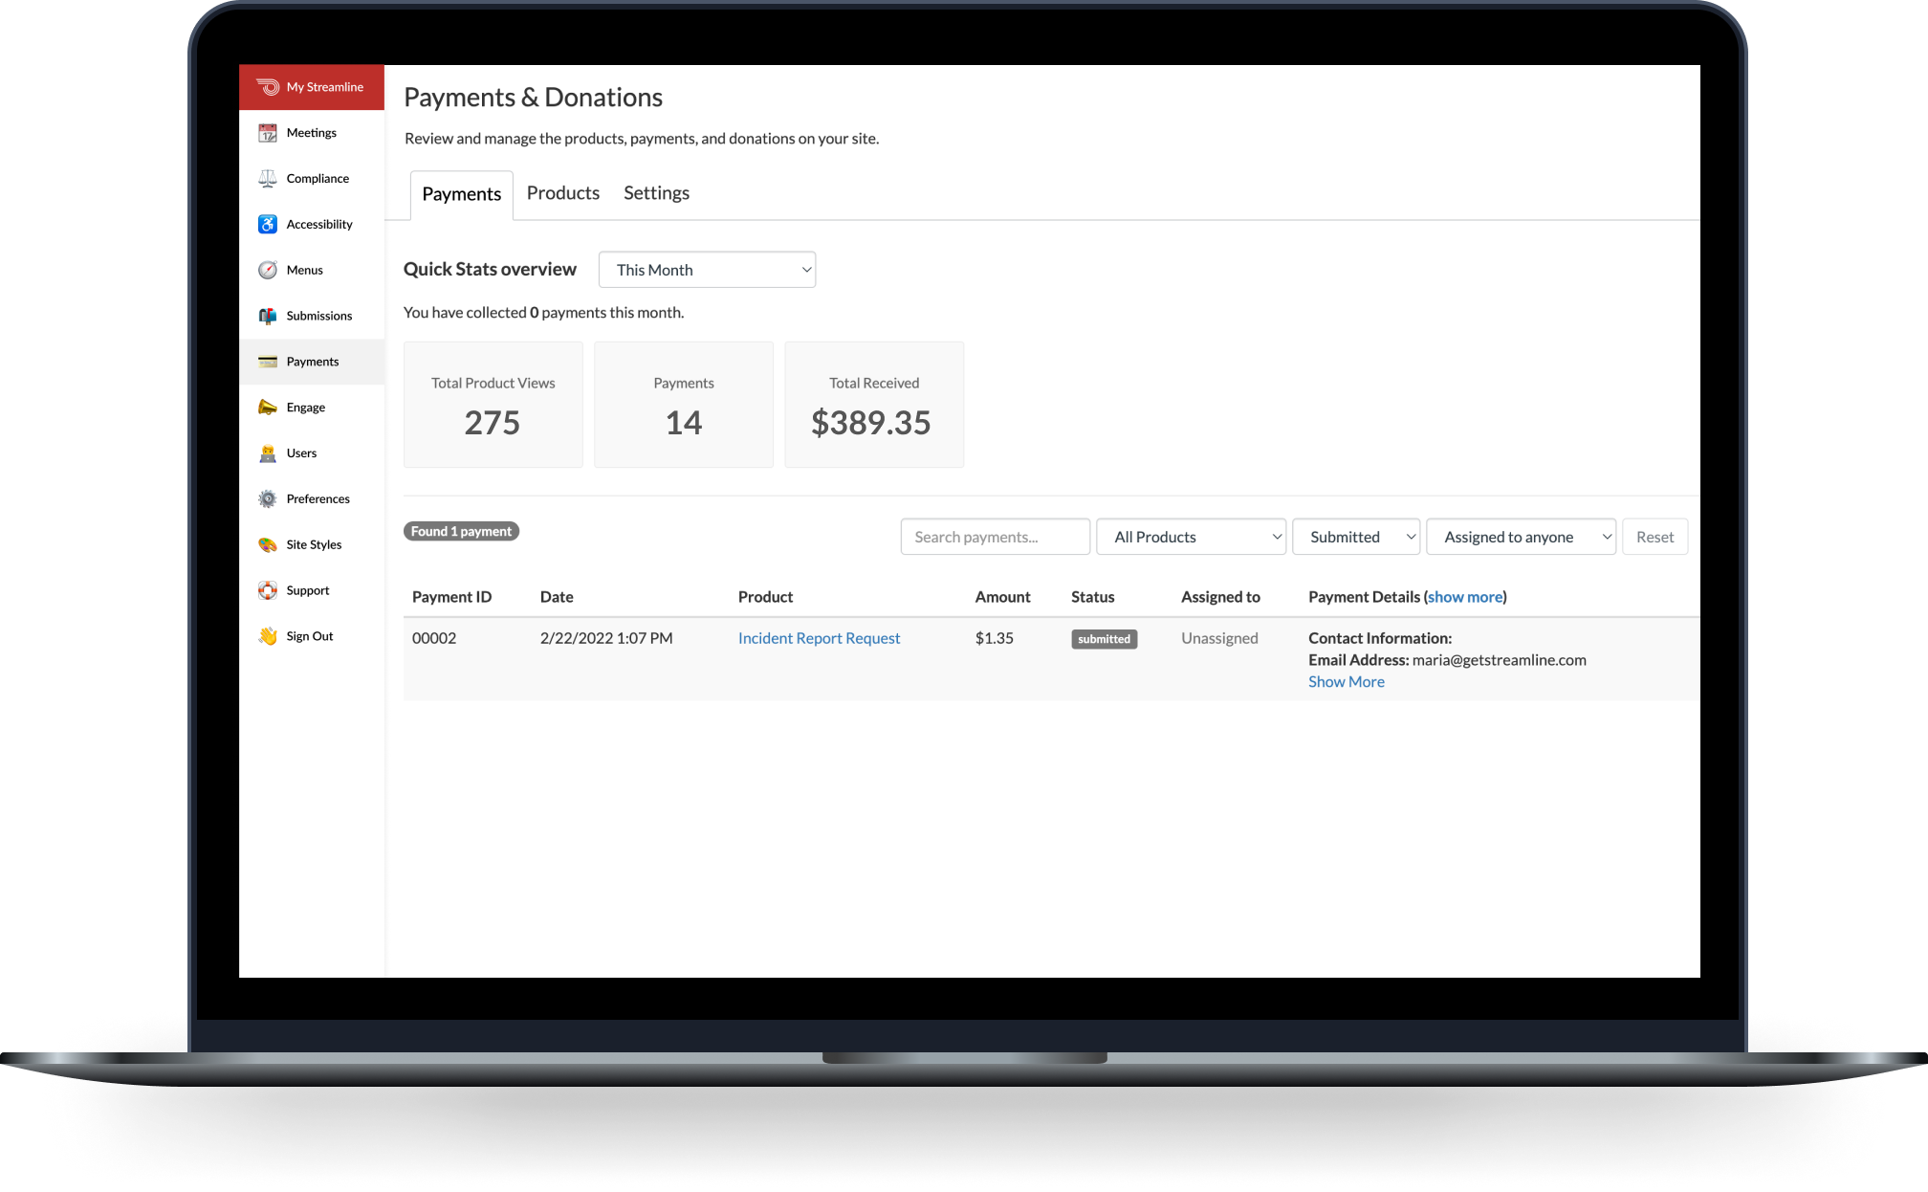Click the Meetings calendar icon
1928x1192 pixels.
pos(268,133)
